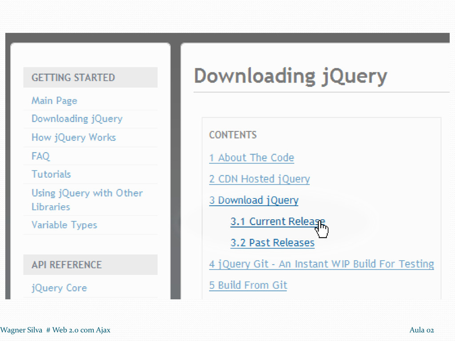Click the Wagner Silva footer text
455x341 pixels.
coord(55,330)
